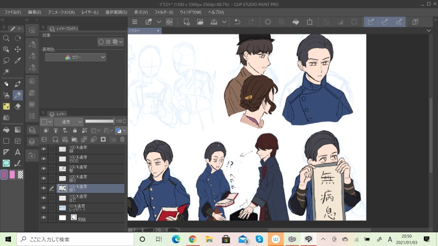The image size is (438, 246).
Task: Select the Eraser tool
Action: click(x=18, y=106)
